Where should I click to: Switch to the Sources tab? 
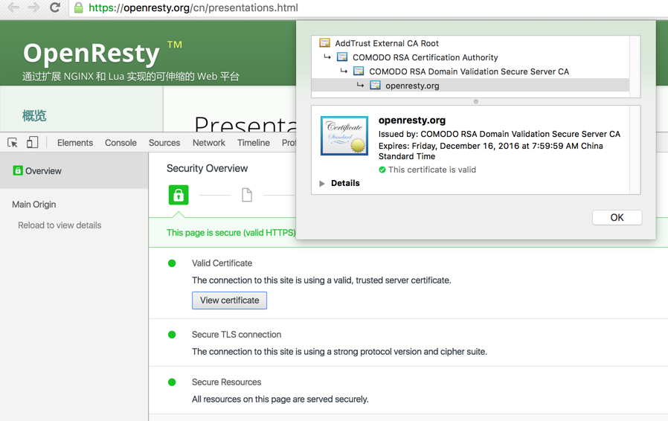[164, 143]
